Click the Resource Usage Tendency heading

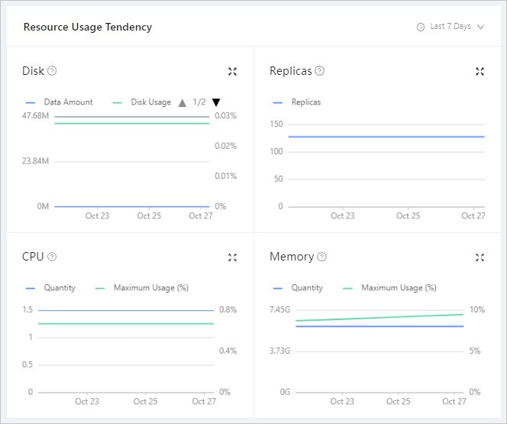88,27
